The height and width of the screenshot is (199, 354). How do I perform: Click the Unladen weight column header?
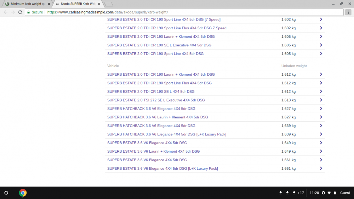[294, 66]
